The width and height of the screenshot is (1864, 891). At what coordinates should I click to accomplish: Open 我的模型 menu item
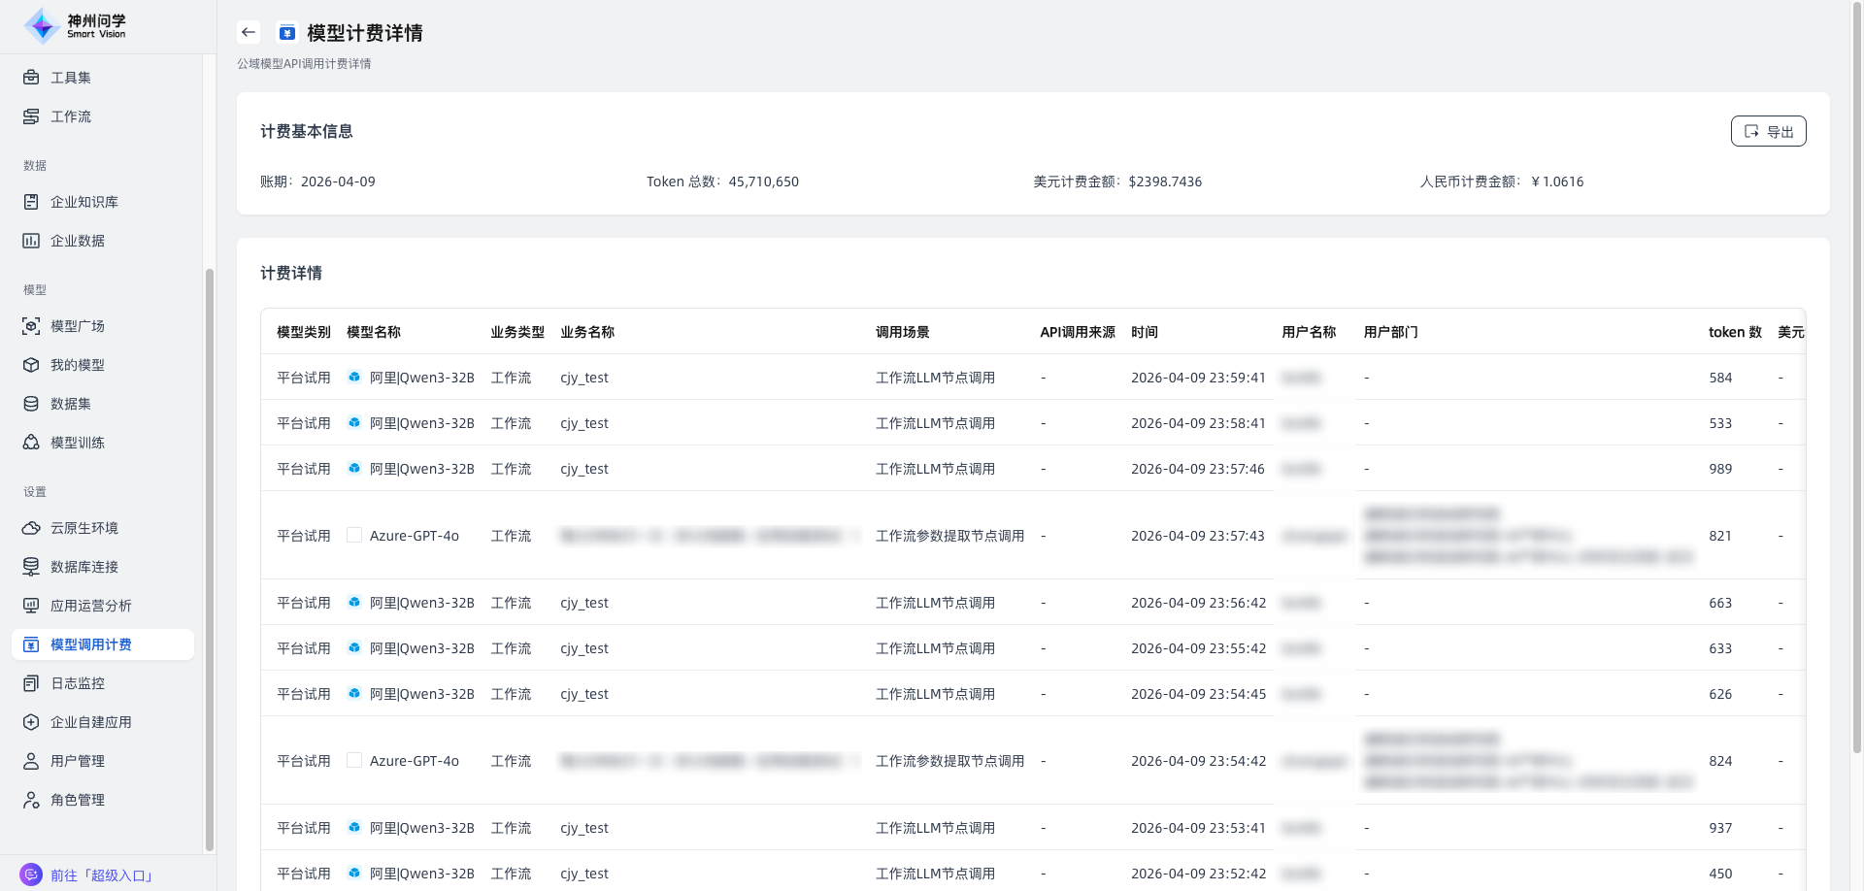pos(78,365)
